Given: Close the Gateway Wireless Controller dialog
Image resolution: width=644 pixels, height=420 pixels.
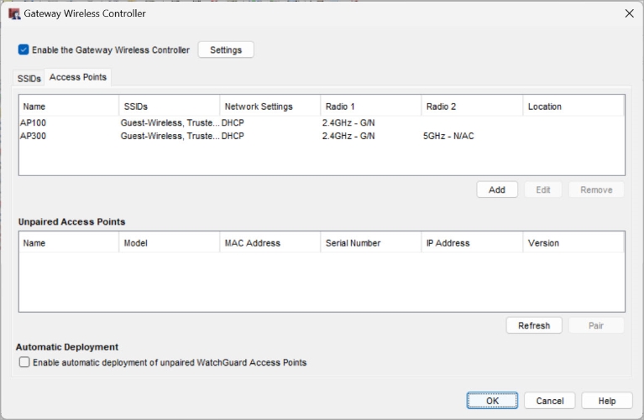Looking at the screenshot, I should pyautogui.click(x=629, y=13).
